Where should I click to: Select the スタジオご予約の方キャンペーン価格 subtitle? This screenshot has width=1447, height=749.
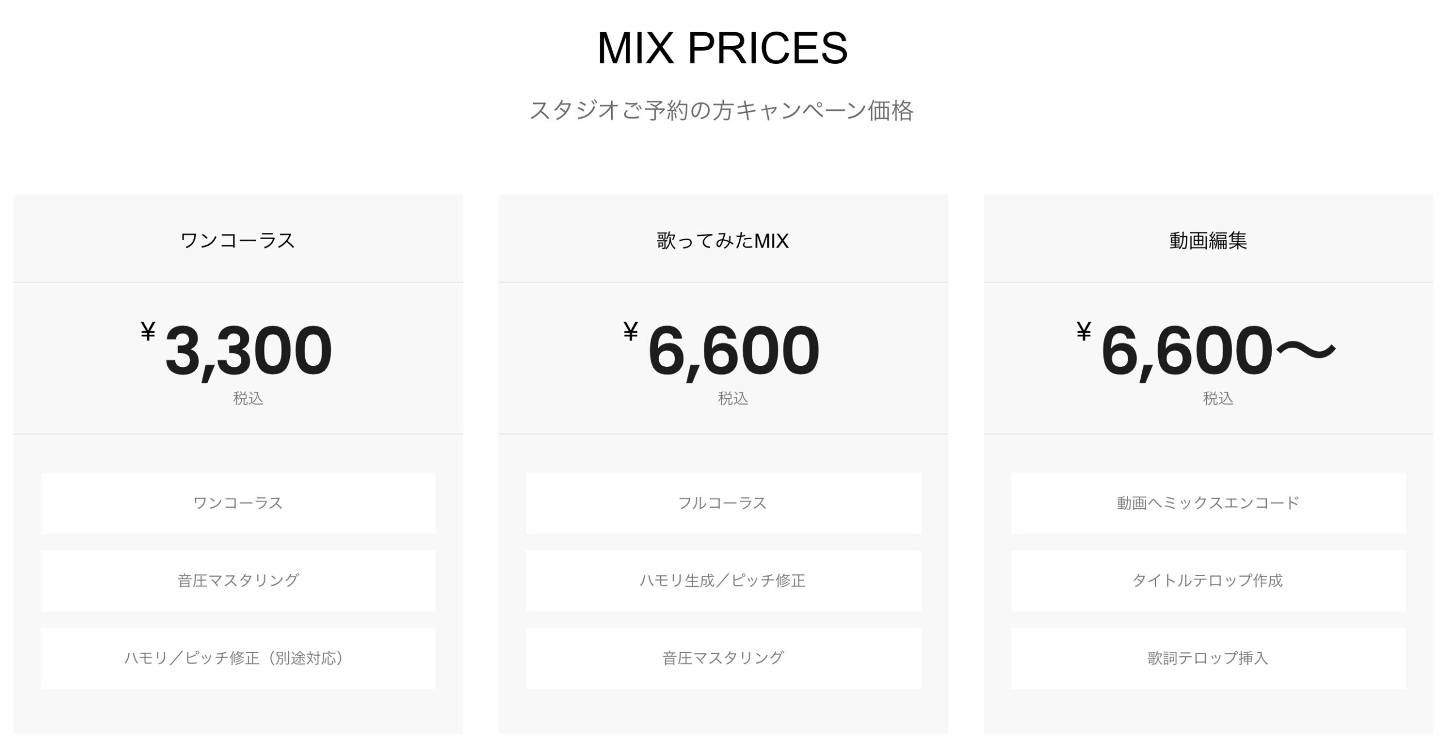721,110
